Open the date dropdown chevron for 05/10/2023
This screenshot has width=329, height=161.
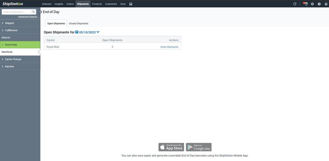click(x=98, y=32)
